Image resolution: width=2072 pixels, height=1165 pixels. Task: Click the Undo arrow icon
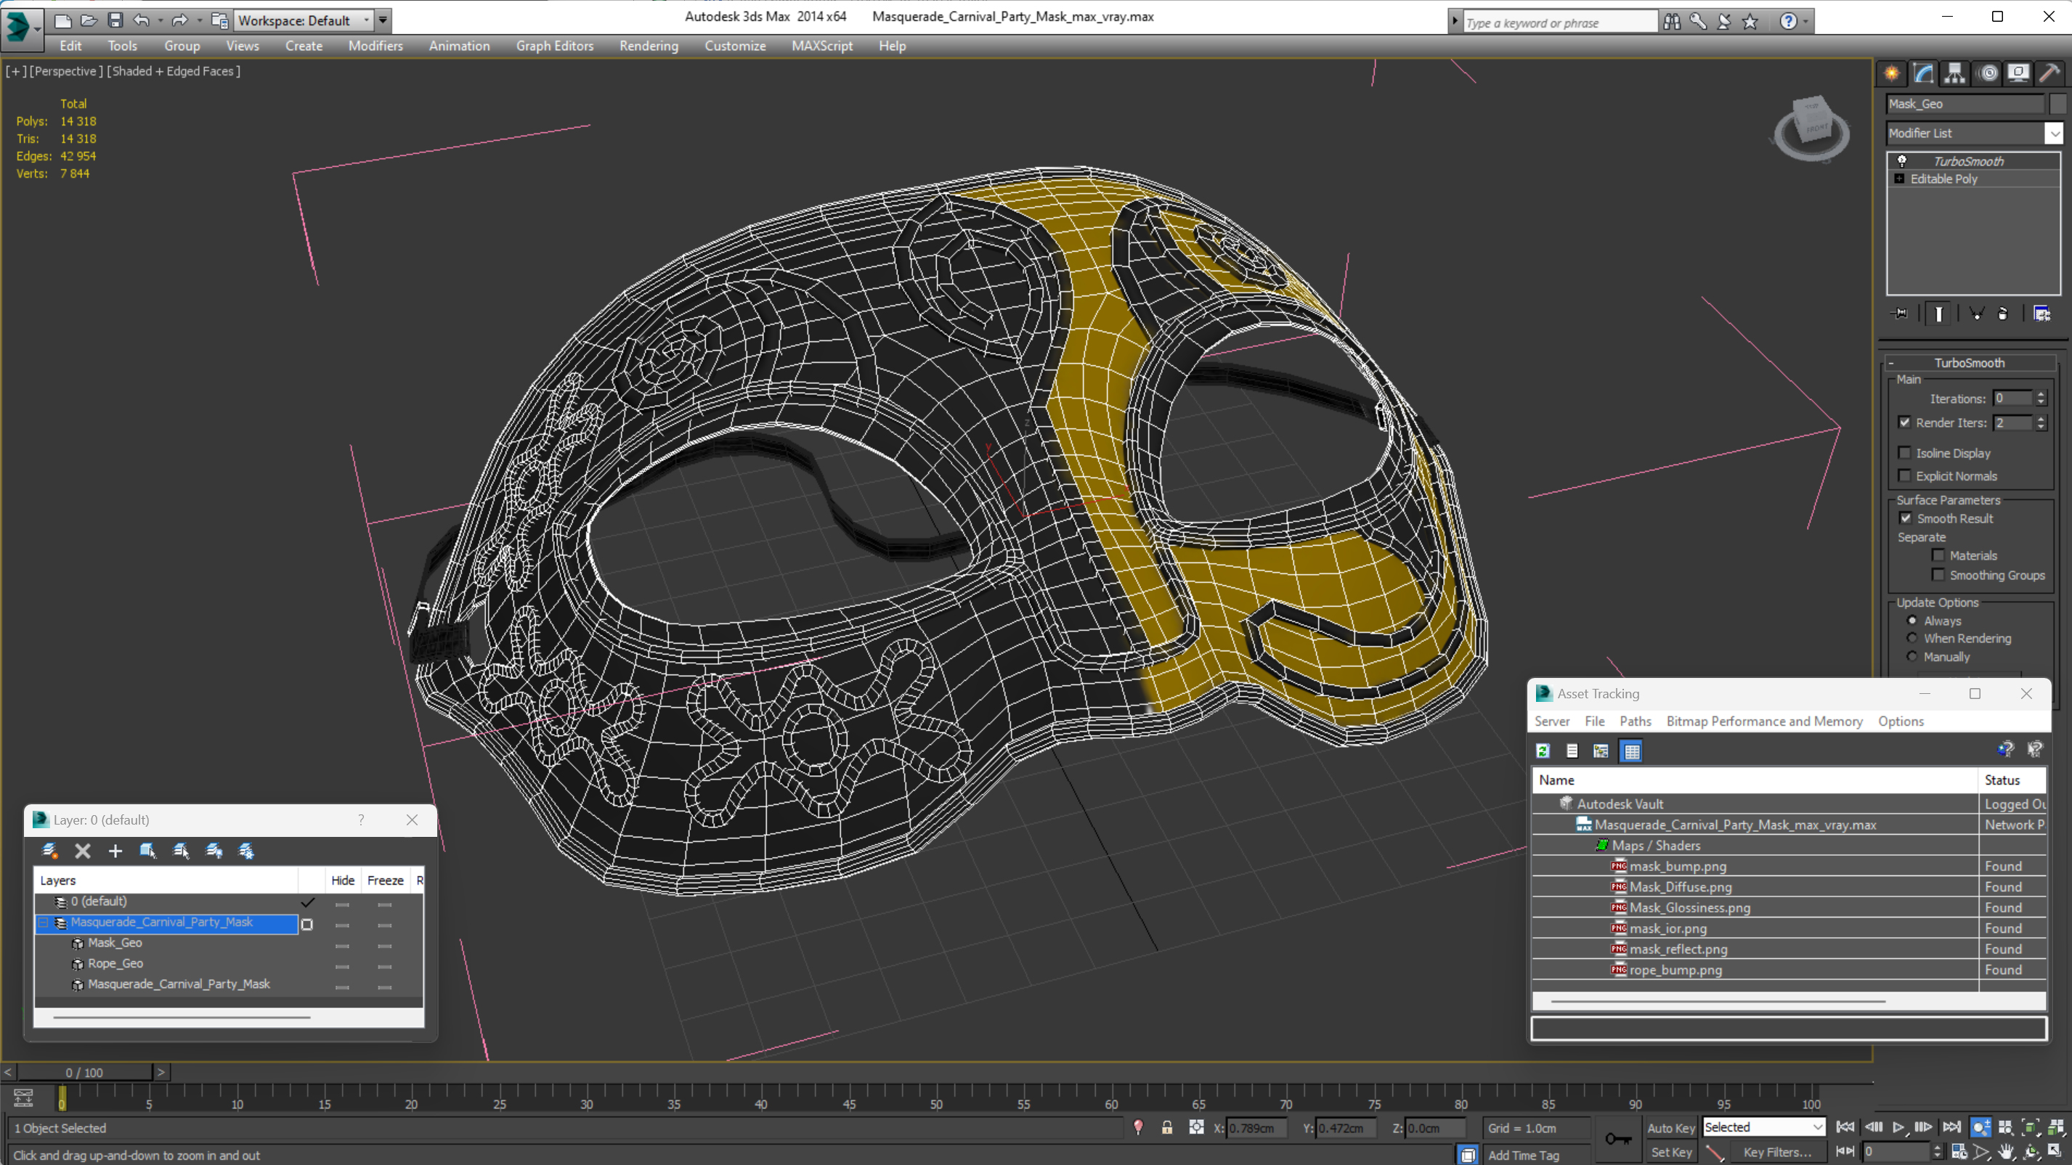(x=142, y=20)
